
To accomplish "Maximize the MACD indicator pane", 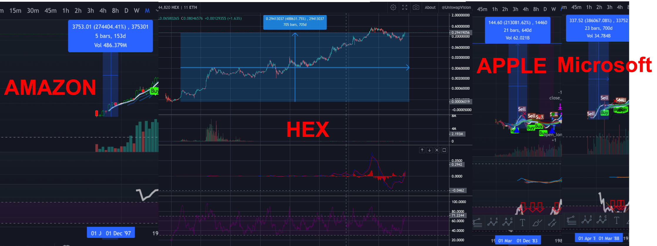I will coord(444,150).
